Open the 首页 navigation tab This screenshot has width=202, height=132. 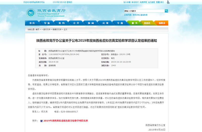click(32, 23)
